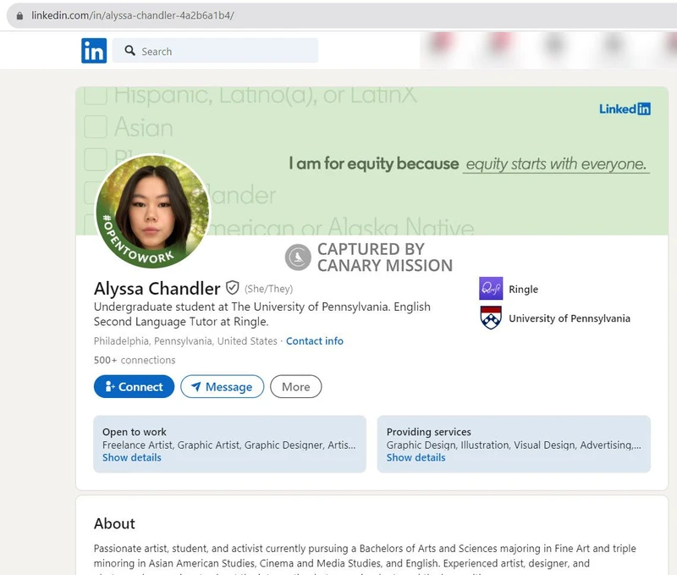View the 500+ connections list
The height and width of the screenshot is (575, 677).
click(x=135, y=360)
